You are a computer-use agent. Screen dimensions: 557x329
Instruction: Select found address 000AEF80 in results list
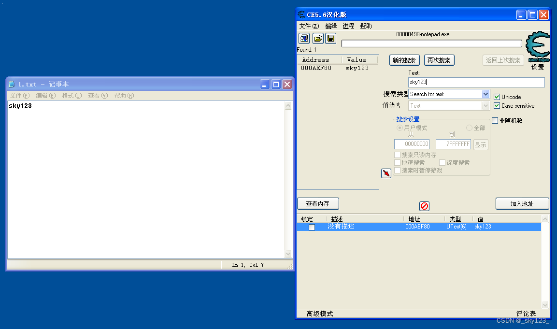(x=316, y=68)
